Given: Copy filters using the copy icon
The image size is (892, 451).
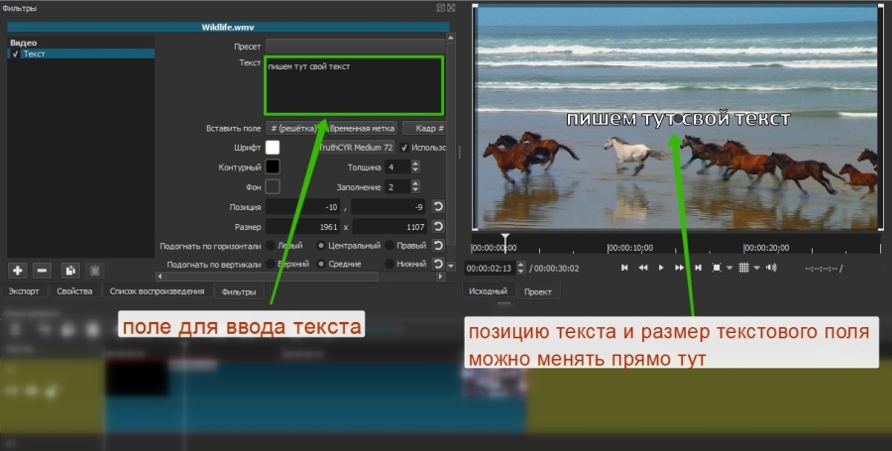Looking at the screenshot, I should (69, 270).
